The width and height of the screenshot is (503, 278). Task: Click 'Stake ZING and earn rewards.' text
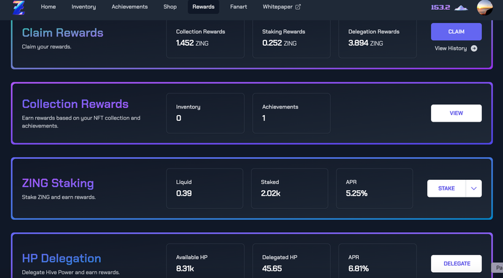(x=59, y=198)
